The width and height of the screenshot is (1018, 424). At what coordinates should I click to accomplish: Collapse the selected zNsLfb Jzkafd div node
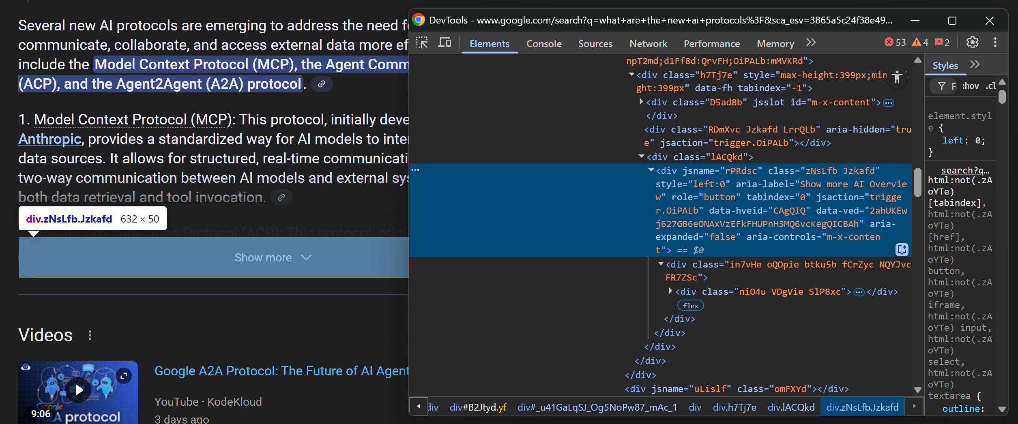tap(651, 170)
